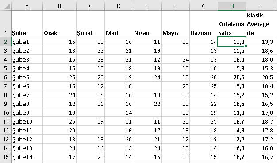Select the Şube9 cell in column A
The image size is (277, 163).
[x=27, y=113]
